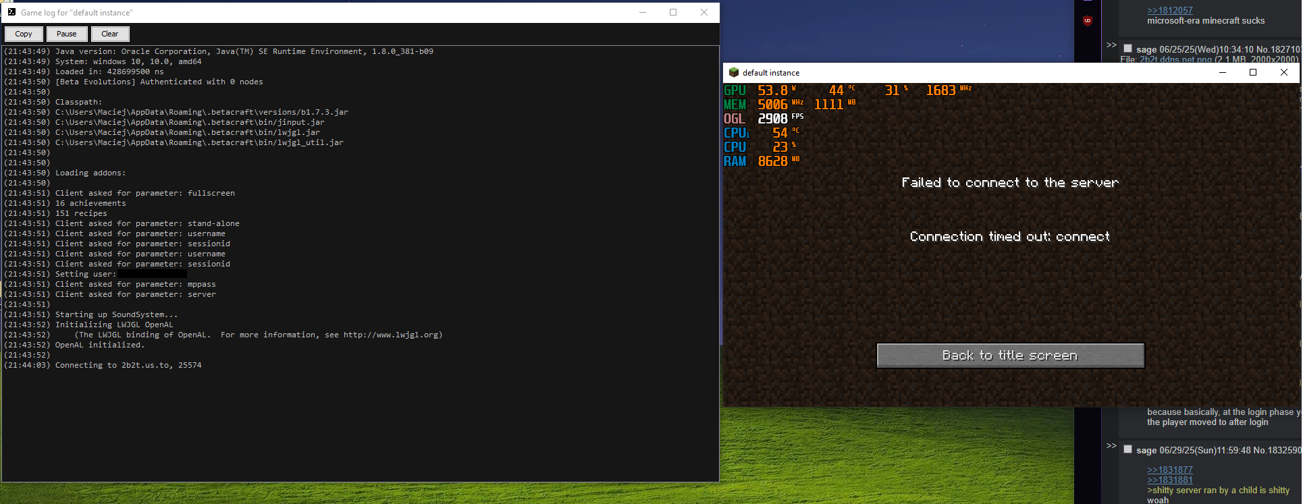Viewport: 1303px width, 504px height.
Task: Click the '[Beta Evolutions] Authenticated with 0 nodes' line
Action: coord(134,82)
